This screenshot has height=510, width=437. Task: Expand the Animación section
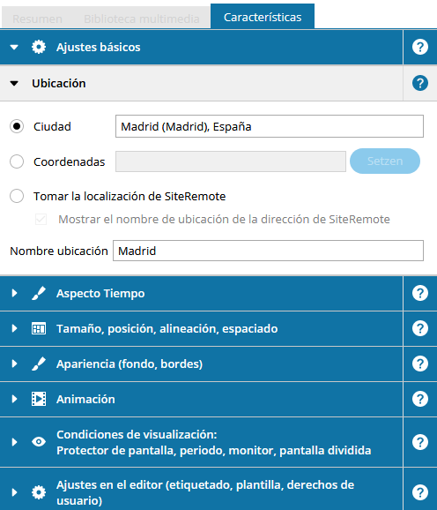[14, 399]
